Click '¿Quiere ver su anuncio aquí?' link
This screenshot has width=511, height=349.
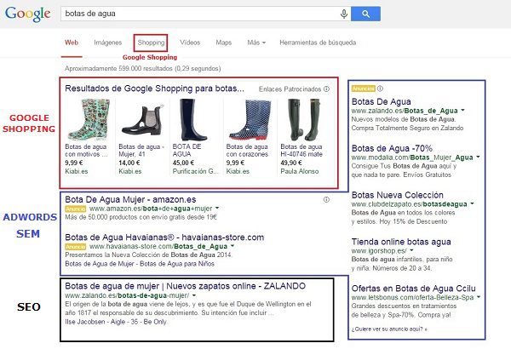point(389,329)
